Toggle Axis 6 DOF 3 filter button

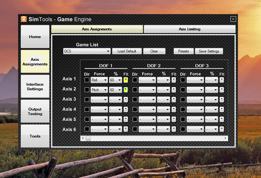222,129
